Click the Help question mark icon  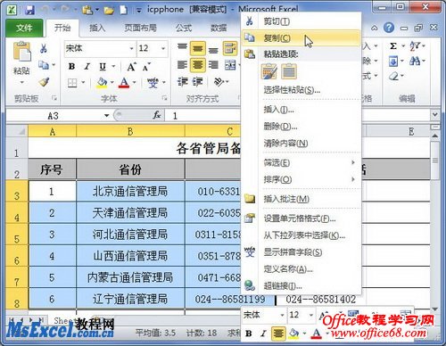389,28
